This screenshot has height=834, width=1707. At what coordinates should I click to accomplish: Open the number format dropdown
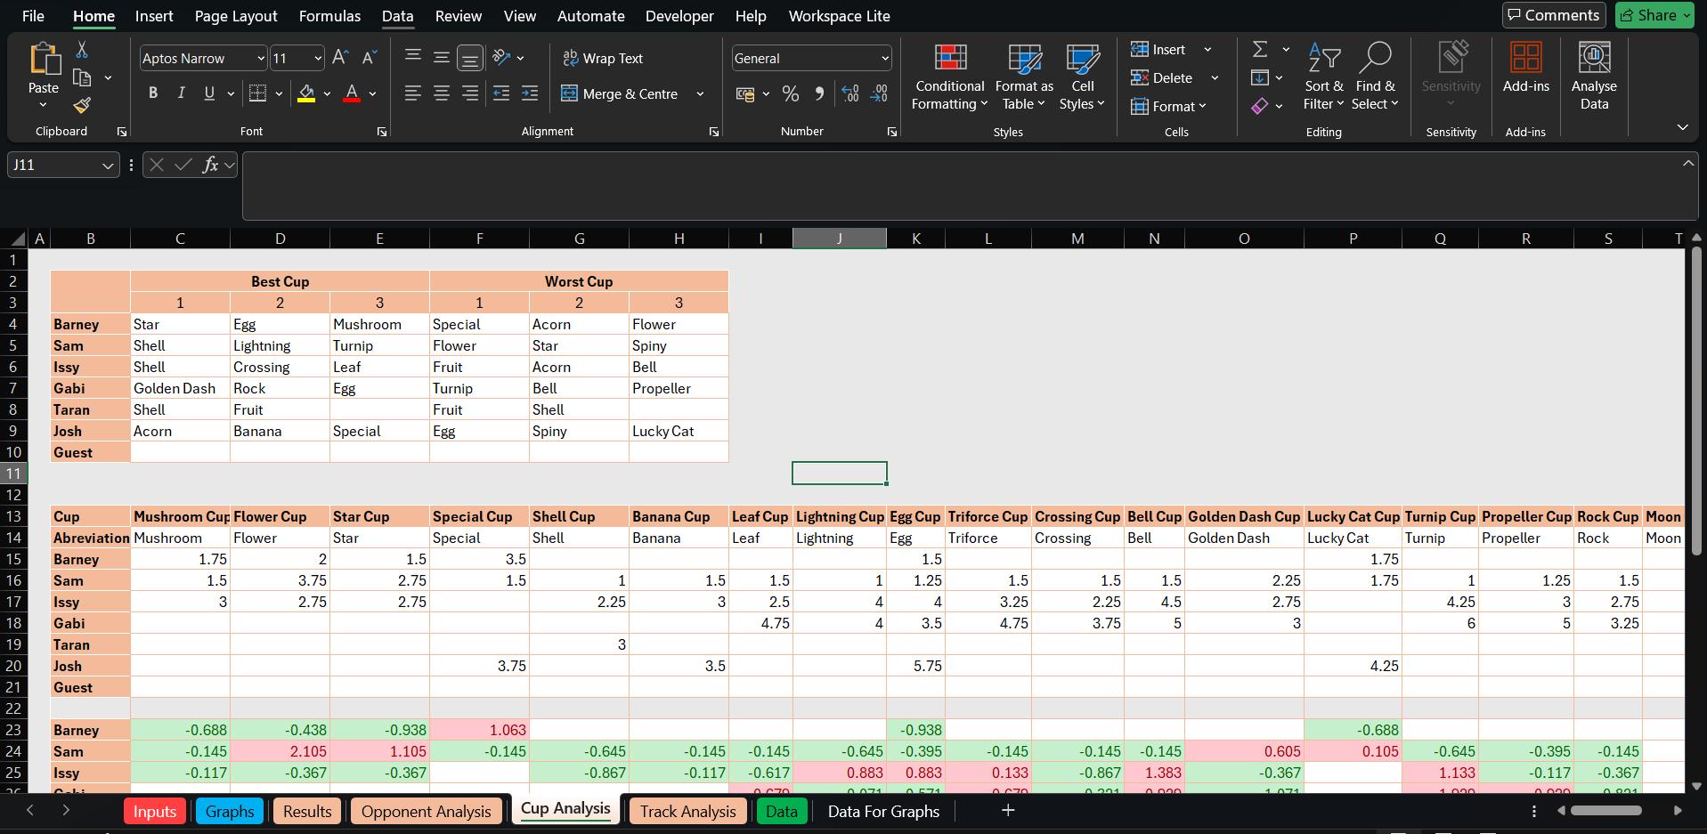point(886,58)
